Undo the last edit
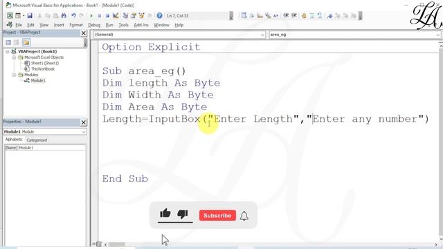Screen dimensions: 443x249 73,16
